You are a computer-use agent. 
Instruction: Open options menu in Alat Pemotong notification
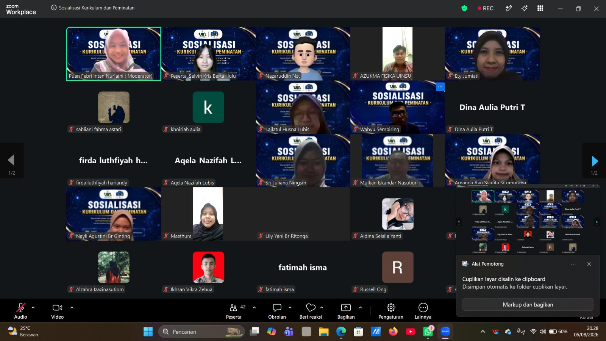573,264
